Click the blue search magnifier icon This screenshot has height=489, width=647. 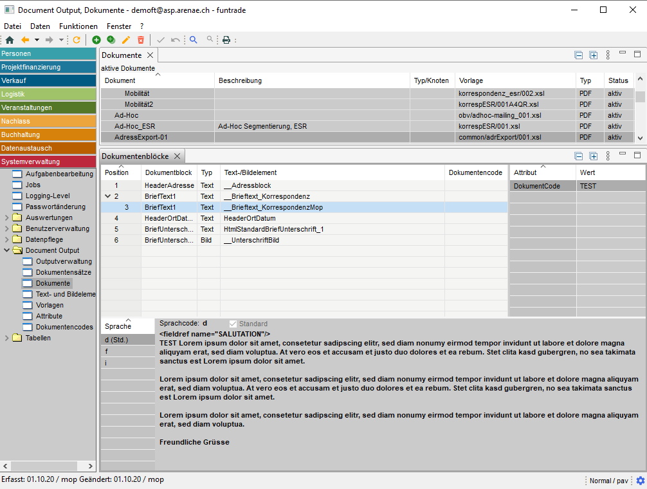(x=193, y=40)
